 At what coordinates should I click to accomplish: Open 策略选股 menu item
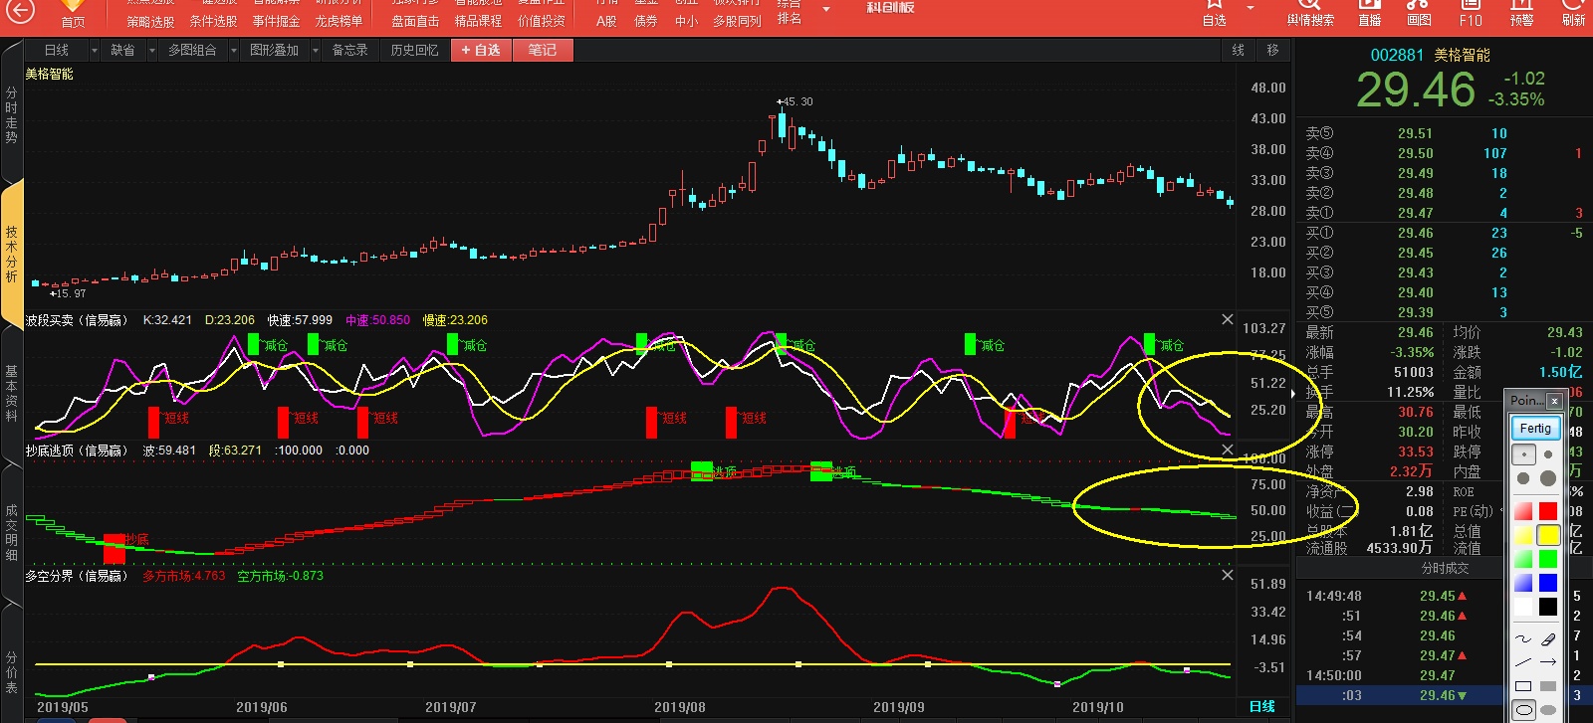[150, 21]
